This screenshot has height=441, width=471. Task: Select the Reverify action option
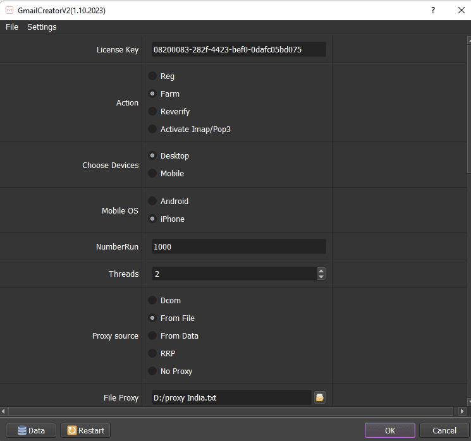(x=152, y=111)
